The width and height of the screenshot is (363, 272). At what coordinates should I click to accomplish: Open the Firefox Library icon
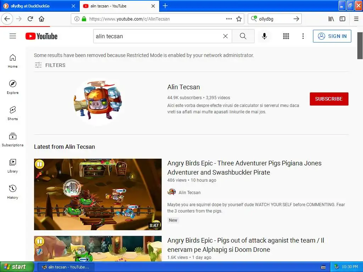tap(331, 19)
